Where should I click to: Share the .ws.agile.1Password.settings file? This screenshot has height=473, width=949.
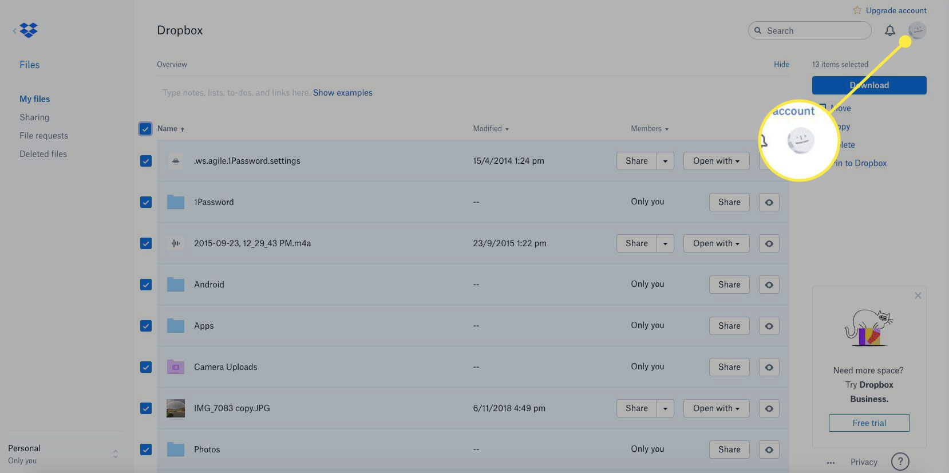pyautogui.click(x=636, y=161)
